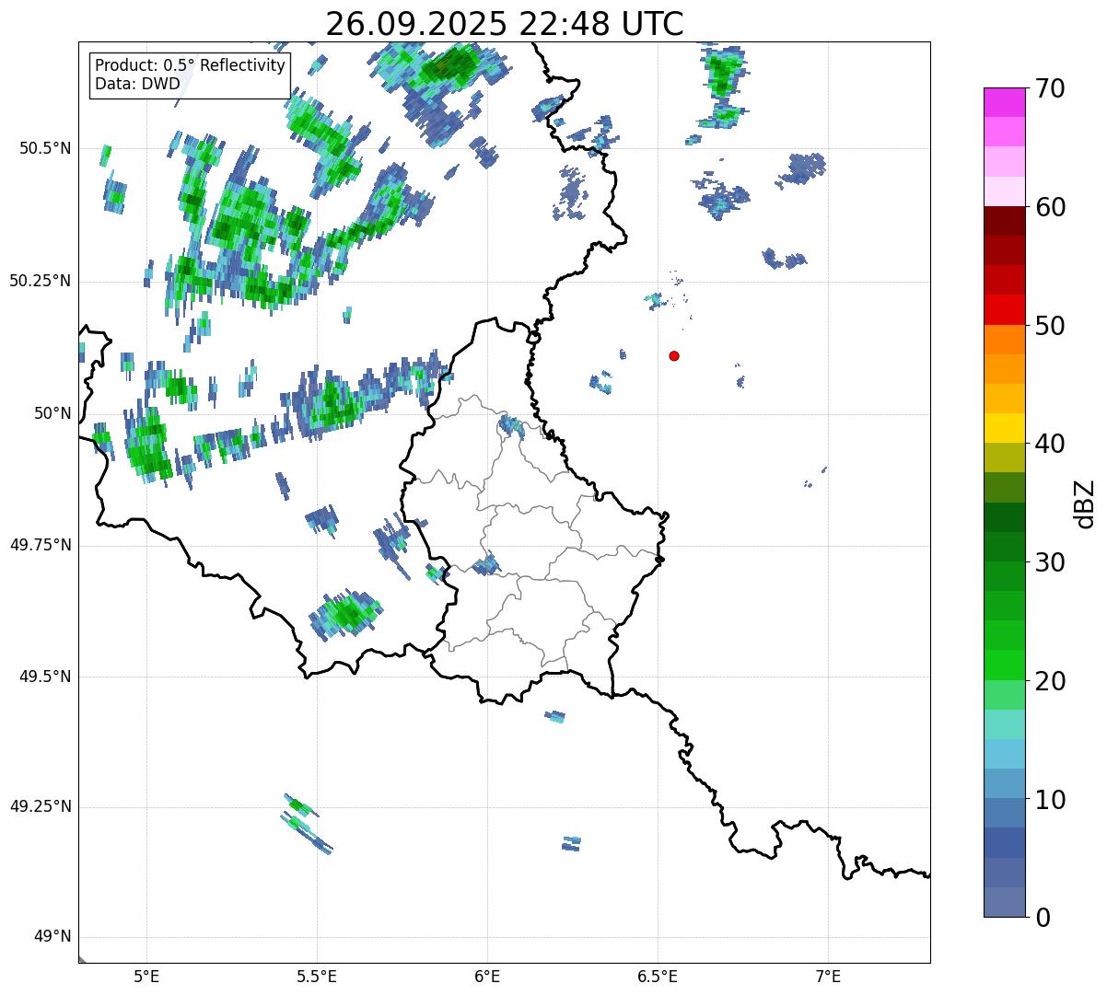Select the 'Data: DWD' text

[137, 84]
